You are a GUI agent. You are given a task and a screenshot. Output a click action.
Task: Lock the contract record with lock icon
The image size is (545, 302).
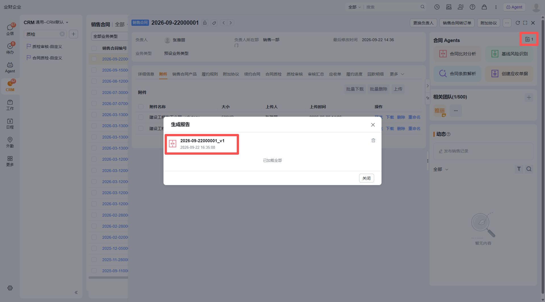pyautogui.click(x=205, y=23)
